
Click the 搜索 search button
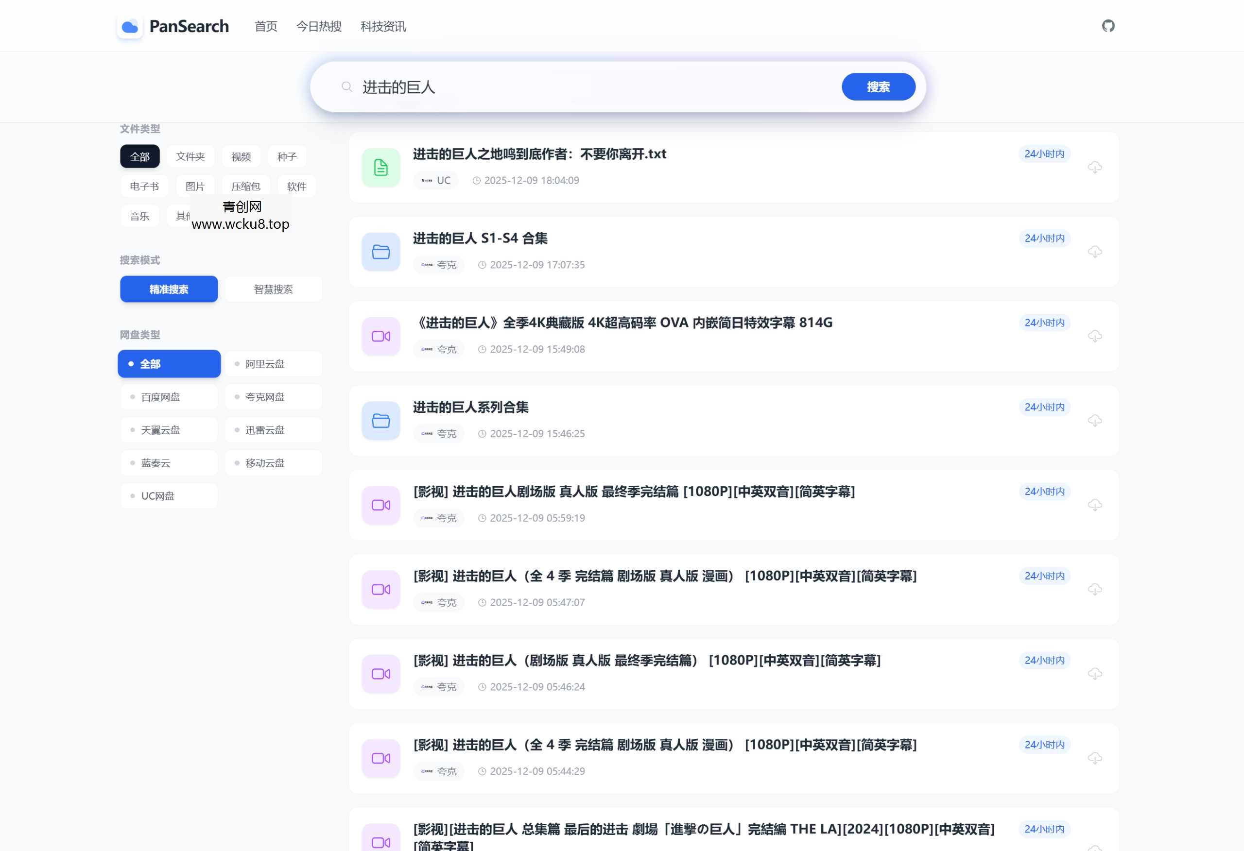(x=879, y=86)
